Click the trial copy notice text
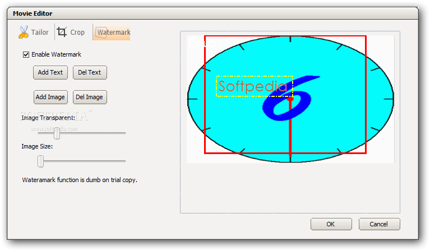 [80, 180]
